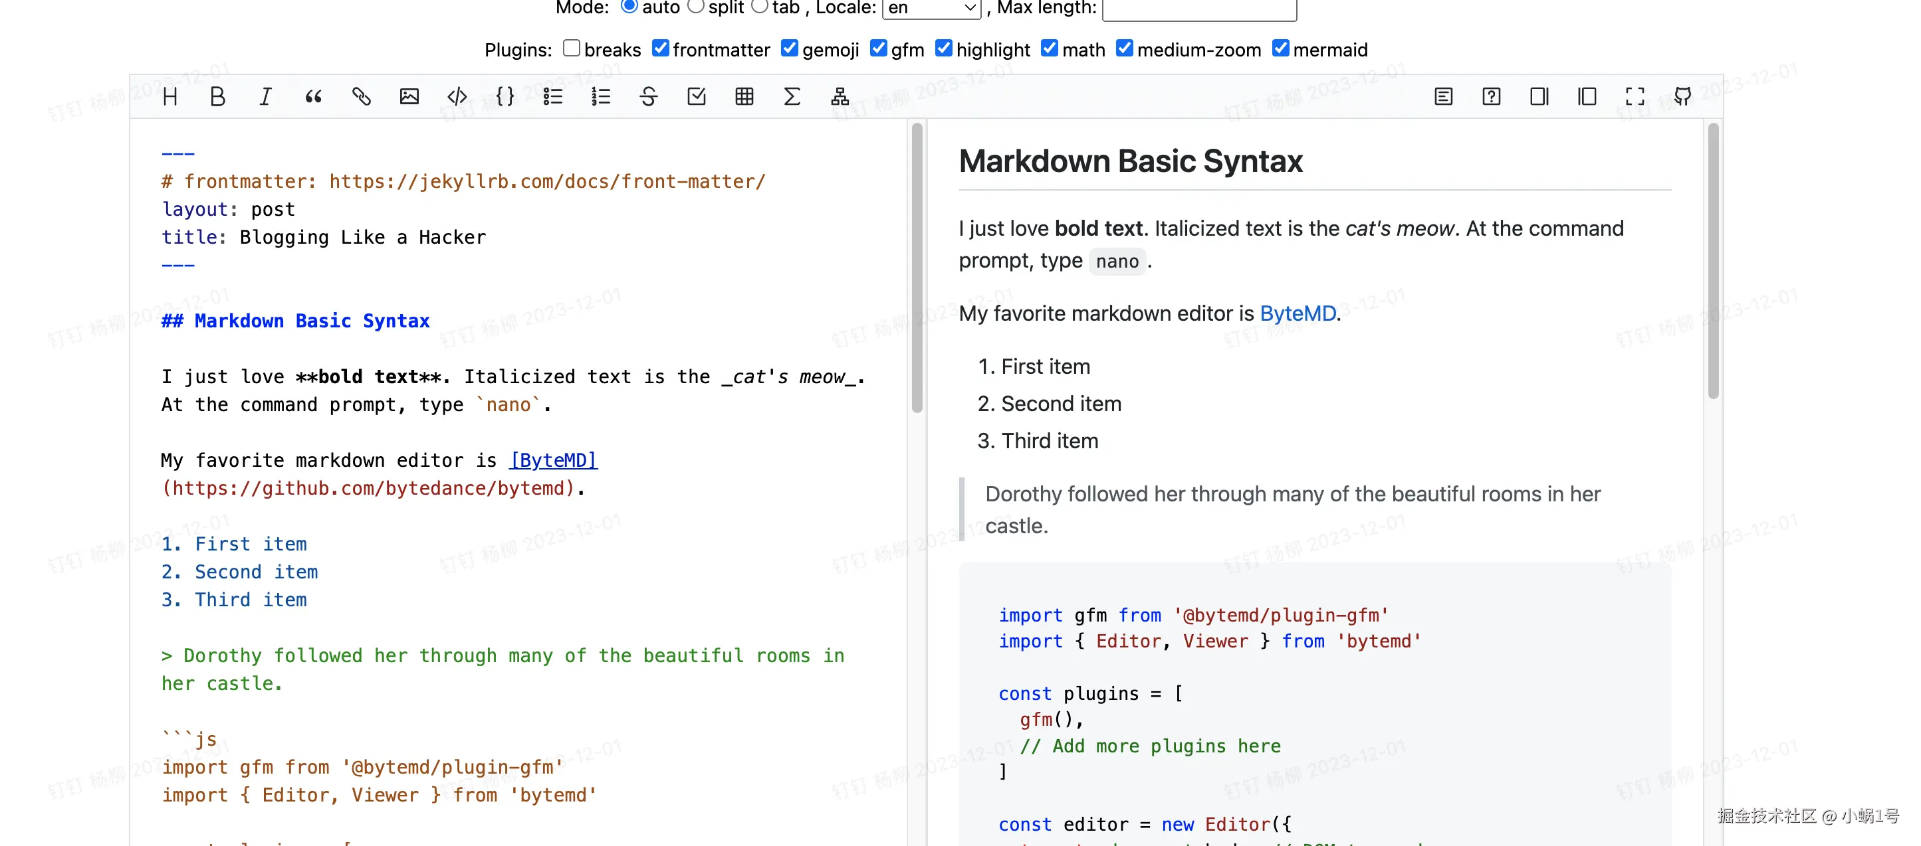This screenshot has height=846, width=1921.
Task: Click the Max length input field
Action: click(x=1198, y=9)
